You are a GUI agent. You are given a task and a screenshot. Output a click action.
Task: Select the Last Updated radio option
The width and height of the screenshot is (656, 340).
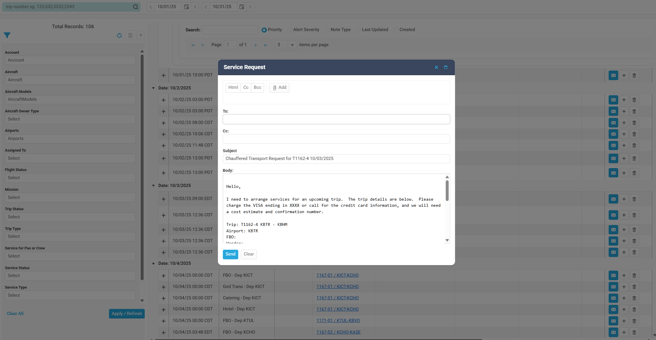[x=358, y=30]
